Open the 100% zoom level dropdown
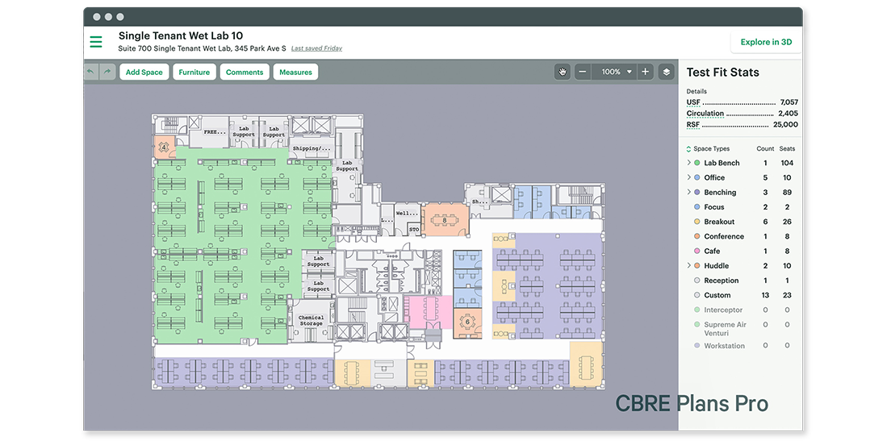 click(630, 72)
